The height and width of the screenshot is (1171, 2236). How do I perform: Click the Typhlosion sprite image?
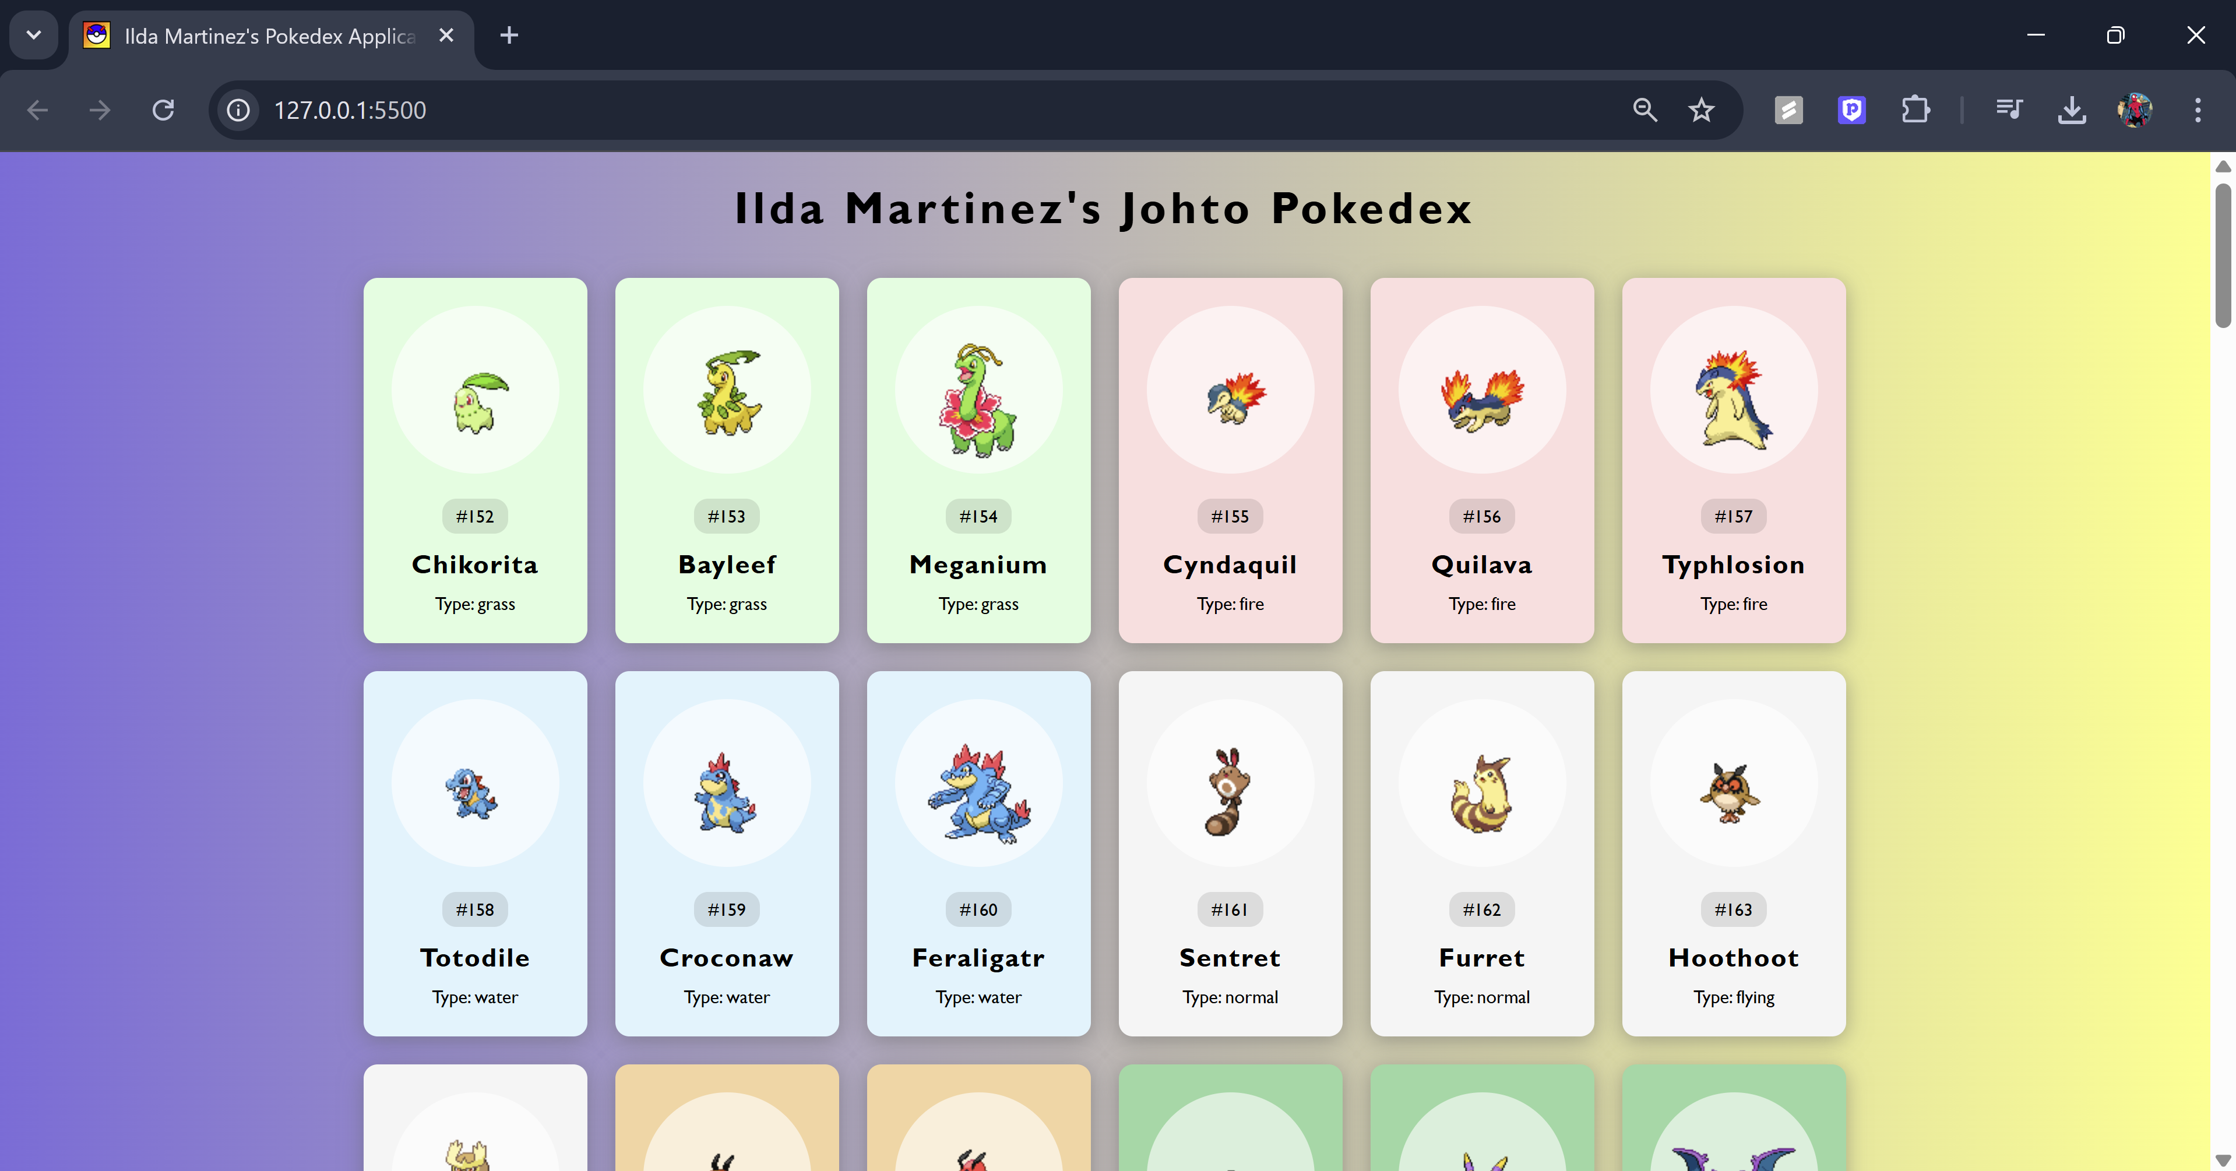click(x=1734, y=399)
